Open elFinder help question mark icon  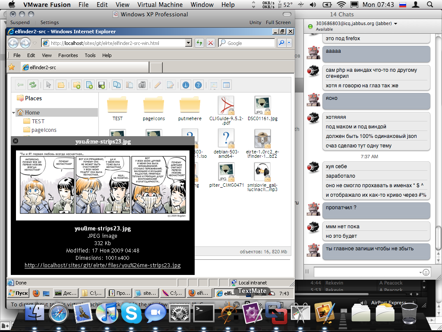pyautogui.click(x=198, y=85)
